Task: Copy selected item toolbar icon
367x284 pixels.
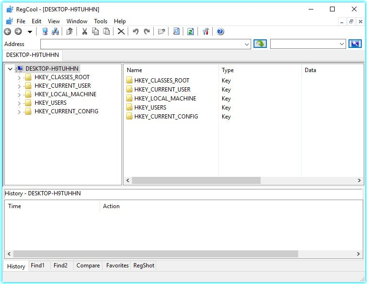Action: (95, 31)
